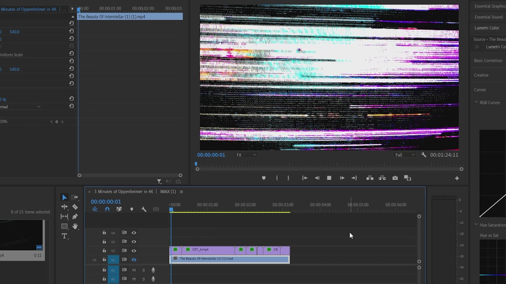This screenshot has width=506, height=284.
Task: Click timeline timecode 00:00:00:01
Action: [x=106, y=202]
